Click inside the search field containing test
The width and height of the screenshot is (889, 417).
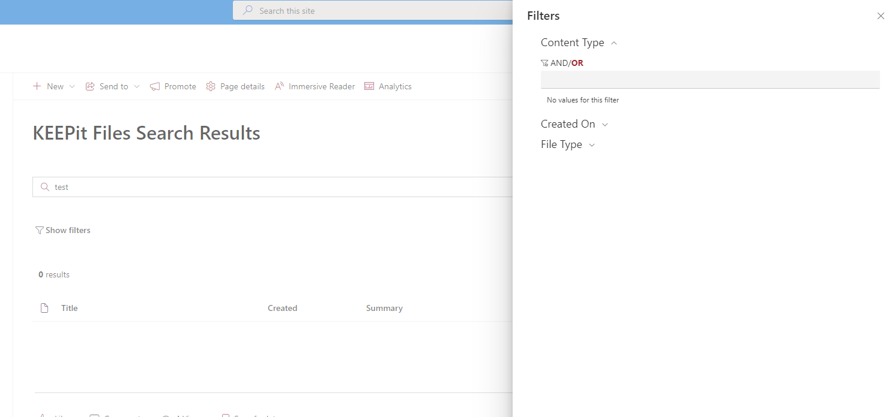click(180, 186)
